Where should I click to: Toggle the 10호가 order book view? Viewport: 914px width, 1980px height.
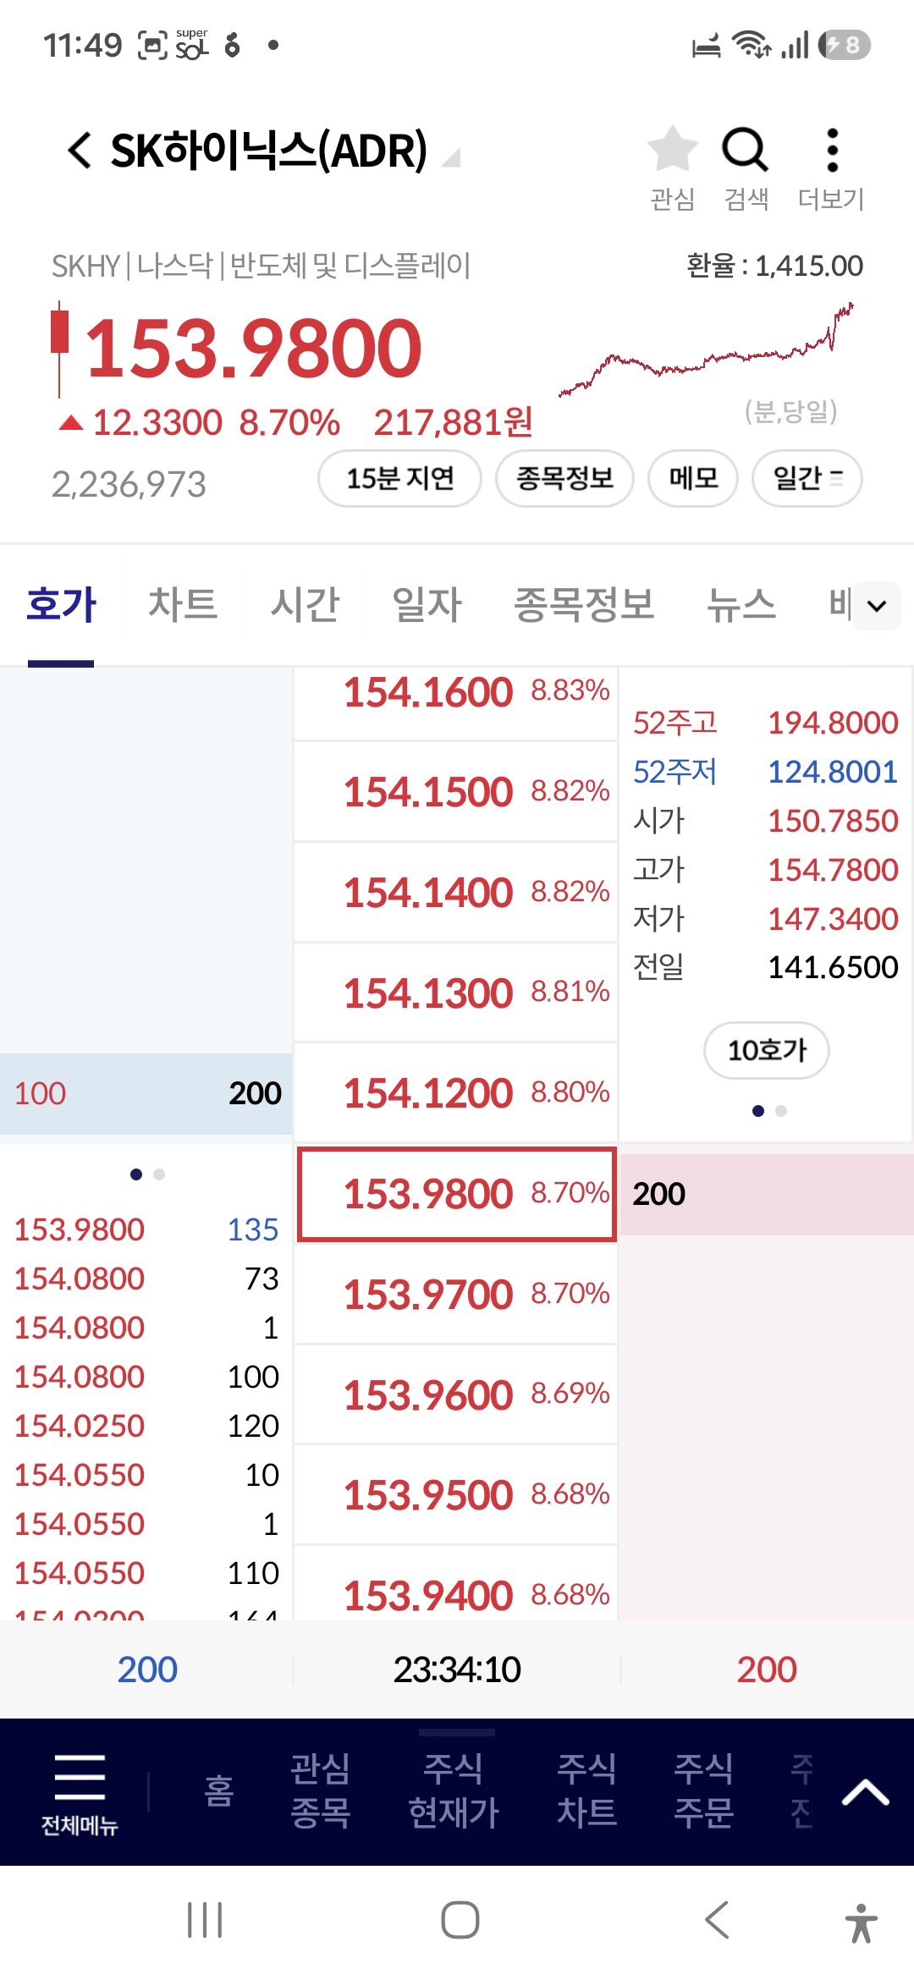tap(767, 1050)
